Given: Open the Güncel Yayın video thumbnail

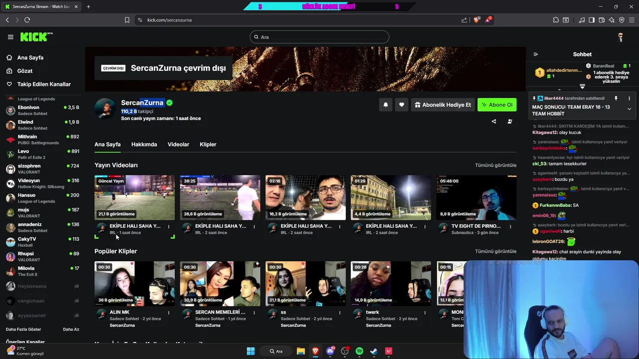Looking at the screenshot, I should (x=135, y=197).
